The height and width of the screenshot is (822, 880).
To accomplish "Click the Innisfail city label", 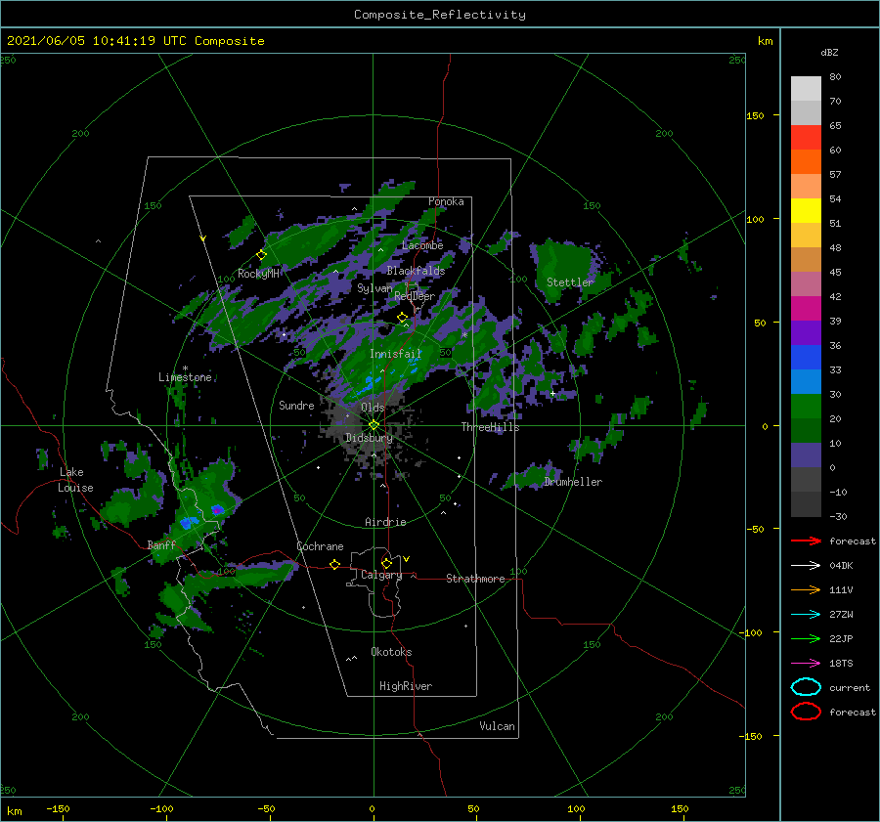I will (x=396, y=354).
